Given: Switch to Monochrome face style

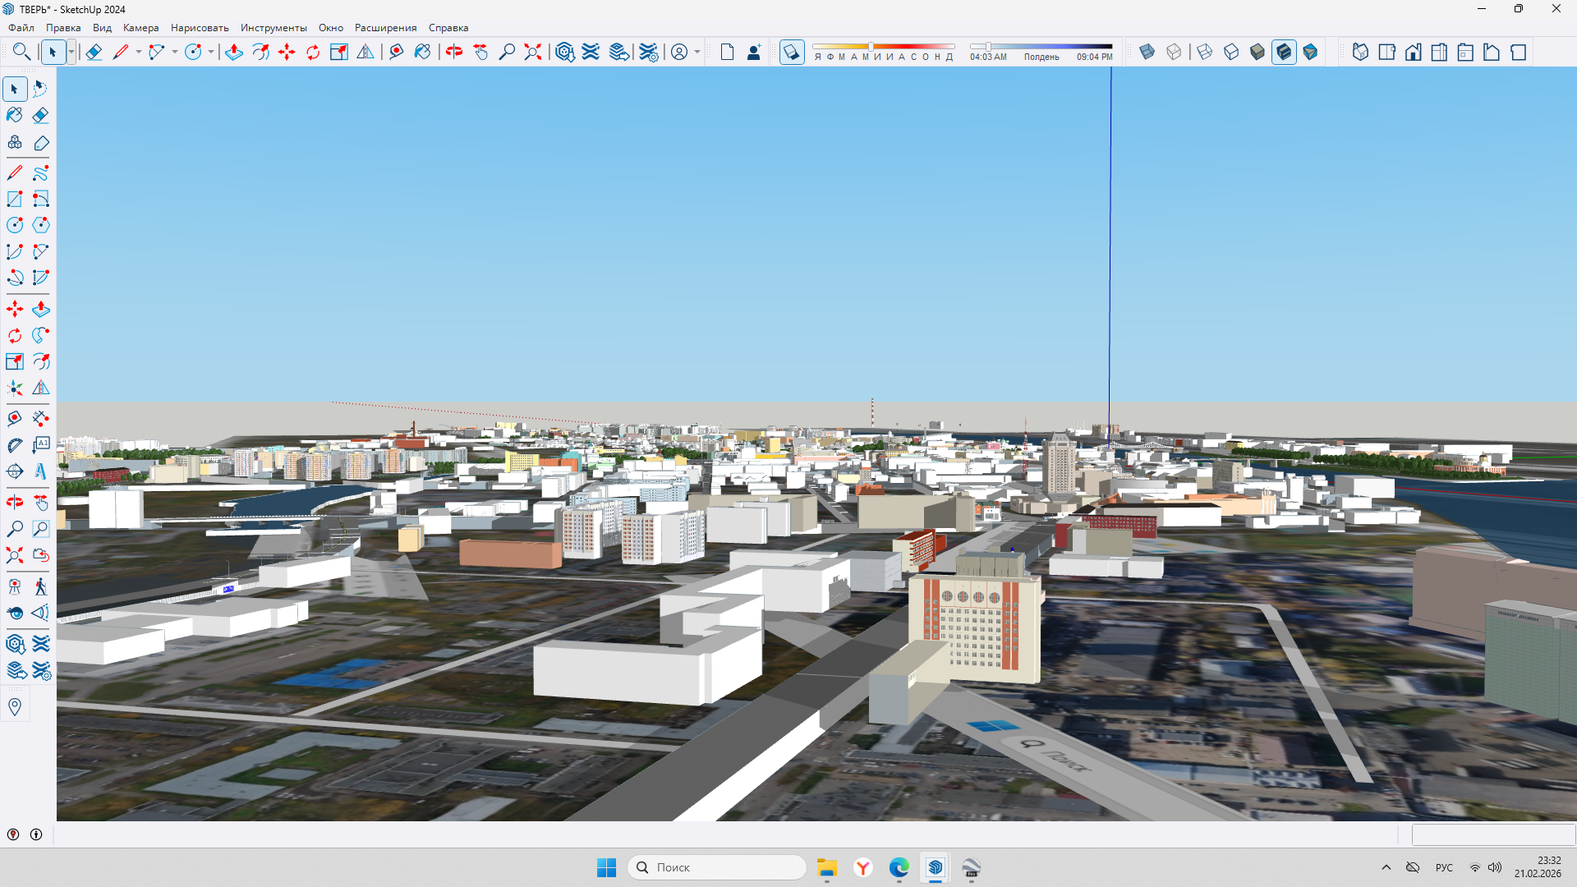Looking at the screenshot, I should point(1310,53).
